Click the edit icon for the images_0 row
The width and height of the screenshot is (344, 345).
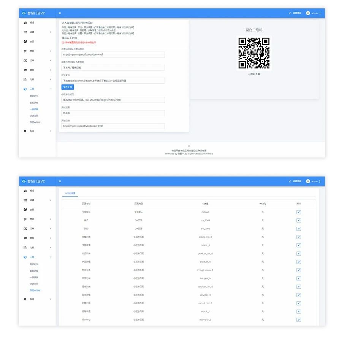pyautogui.click(x=298, y=278)
